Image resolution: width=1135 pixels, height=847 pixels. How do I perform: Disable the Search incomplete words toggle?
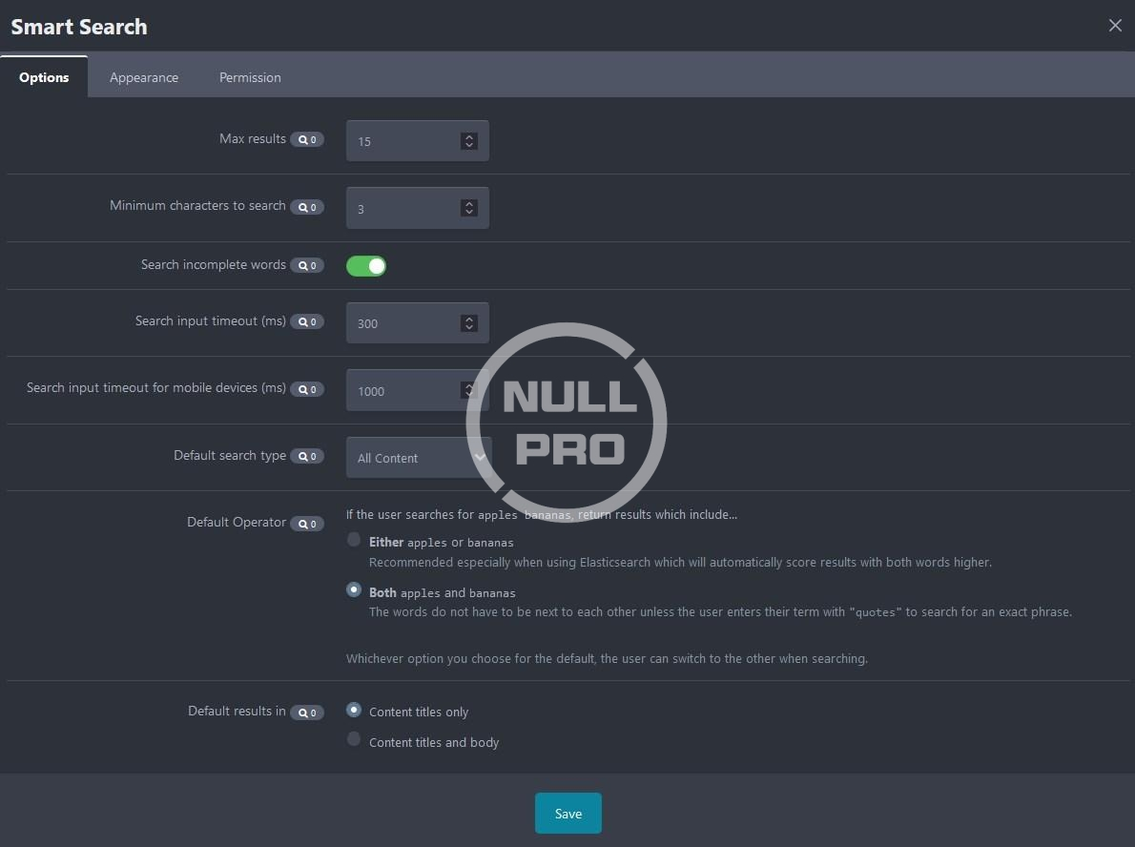(x=366, y=266)
